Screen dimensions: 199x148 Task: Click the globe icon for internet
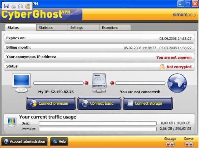177,83
